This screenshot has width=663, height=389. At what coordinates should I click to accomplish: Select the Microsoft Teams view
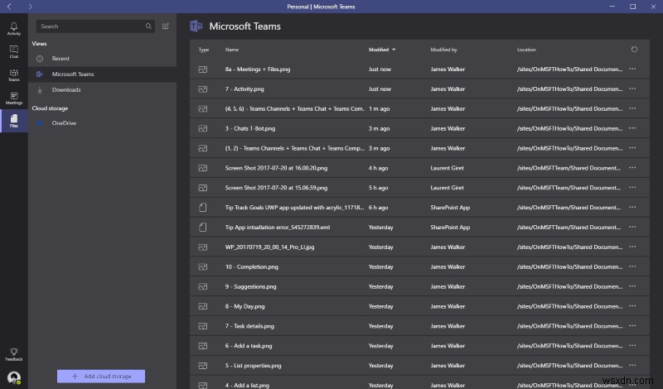(102, 74)
